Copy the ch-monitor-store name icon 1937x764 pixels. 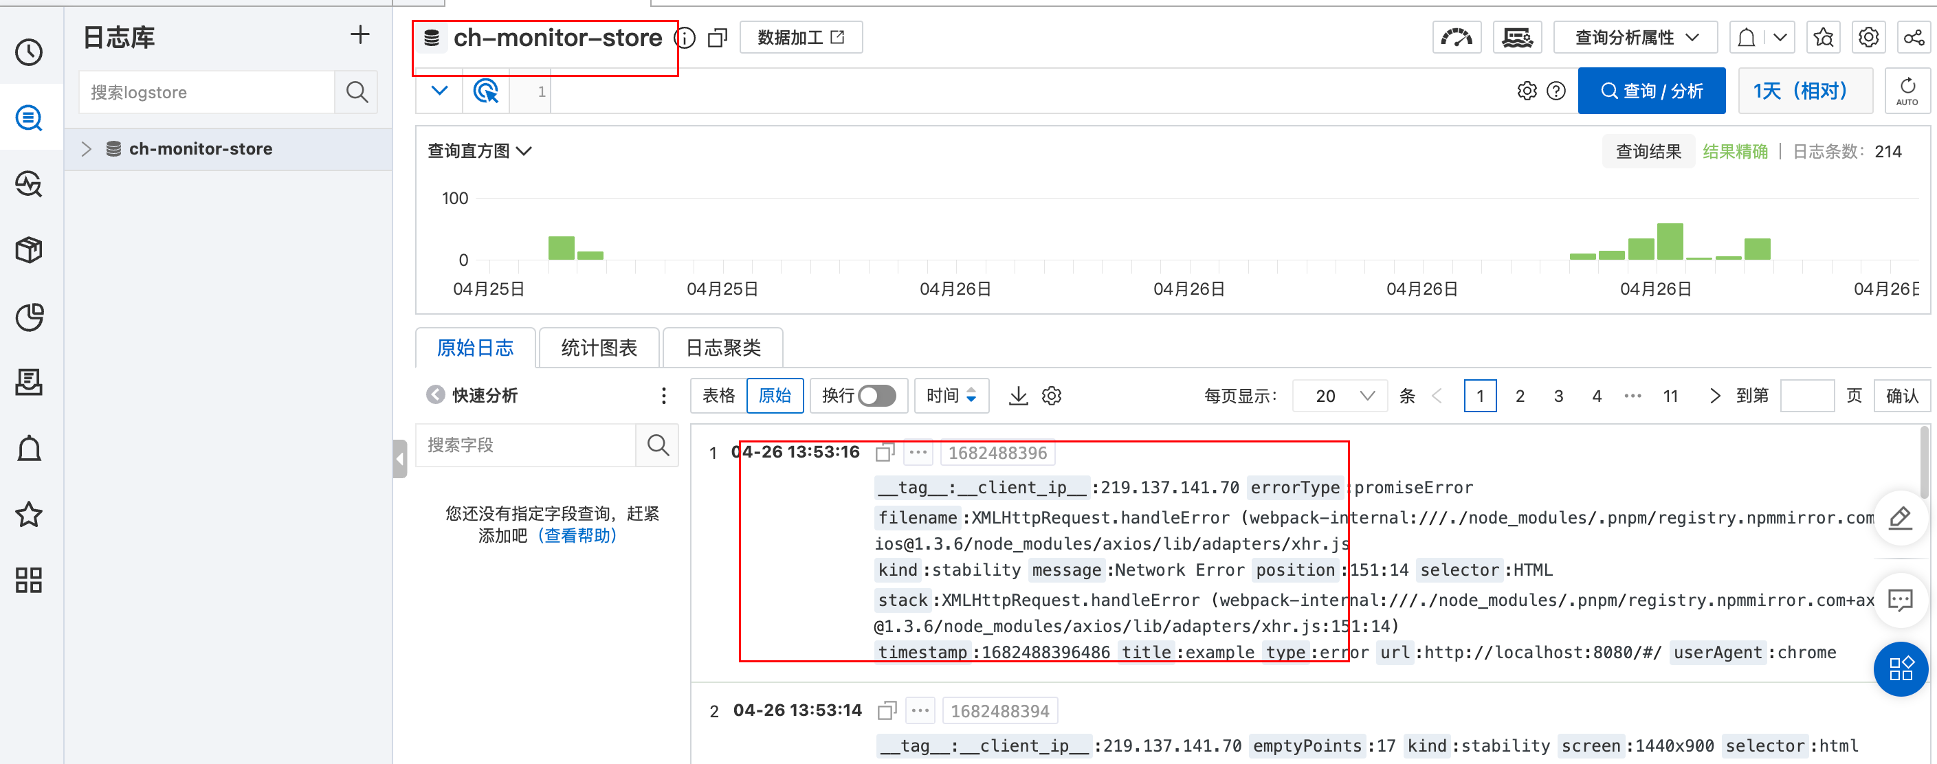coord(718,38)
